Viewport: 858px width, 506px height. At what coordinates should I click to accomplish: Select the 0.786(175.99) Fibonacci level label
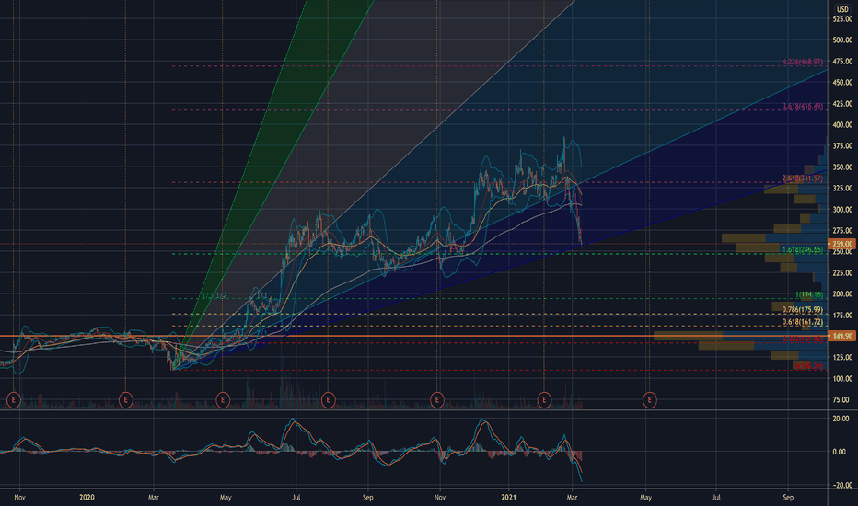click(802, 310)
